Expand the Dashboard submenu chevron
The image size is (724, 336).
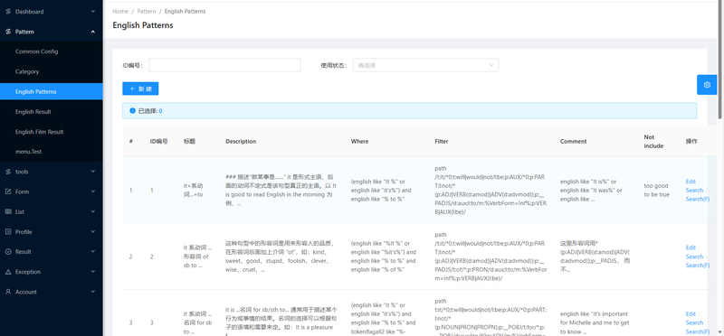pyautogui.click(x=93, y=12)
